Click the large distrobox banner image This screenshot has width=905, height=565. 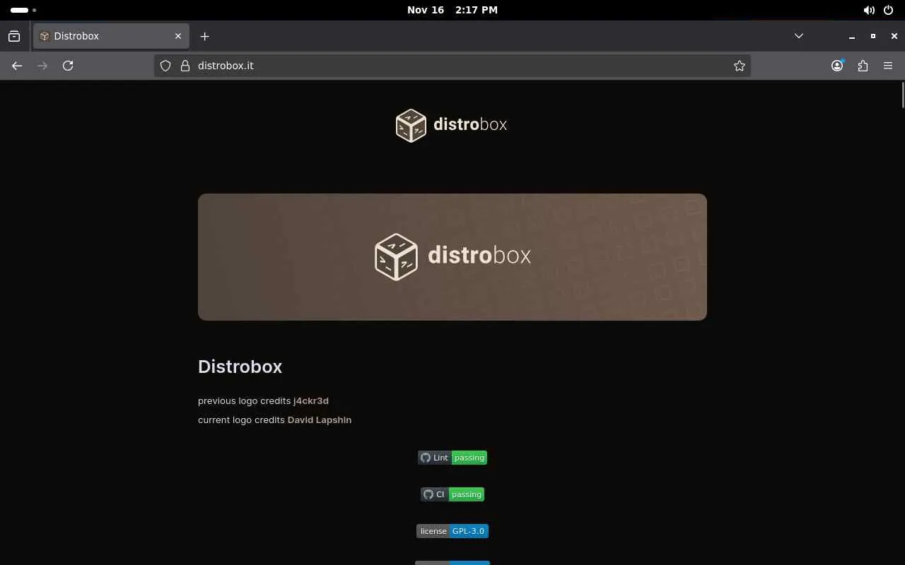(x=452, y=257)
